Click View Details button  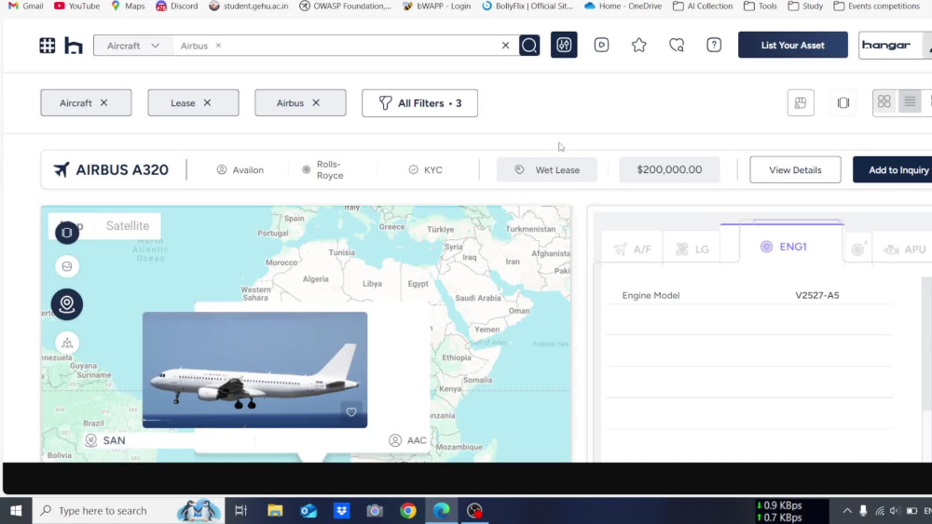(x=795, y=169)
